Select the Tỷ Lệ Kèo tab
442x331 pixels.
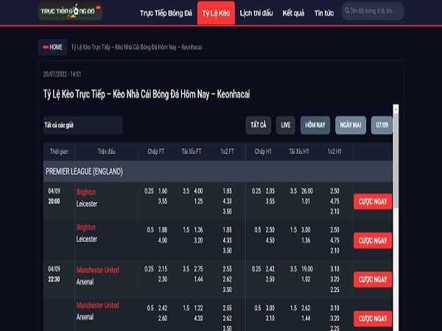click(216, 13)
